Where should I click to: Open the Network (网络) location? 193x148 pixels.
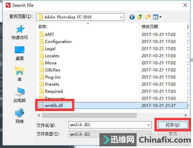[20, 116]
